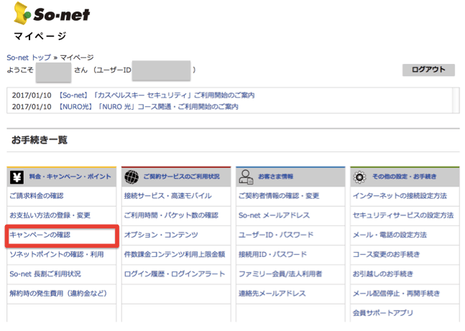Click the ログアウト button

(428, 70)
